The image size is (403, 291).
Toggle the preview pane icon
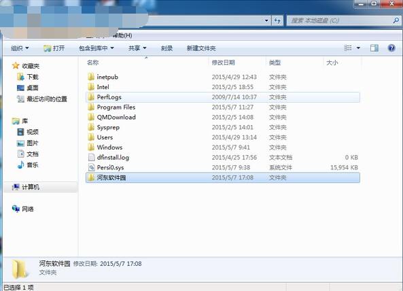[374, 48]
